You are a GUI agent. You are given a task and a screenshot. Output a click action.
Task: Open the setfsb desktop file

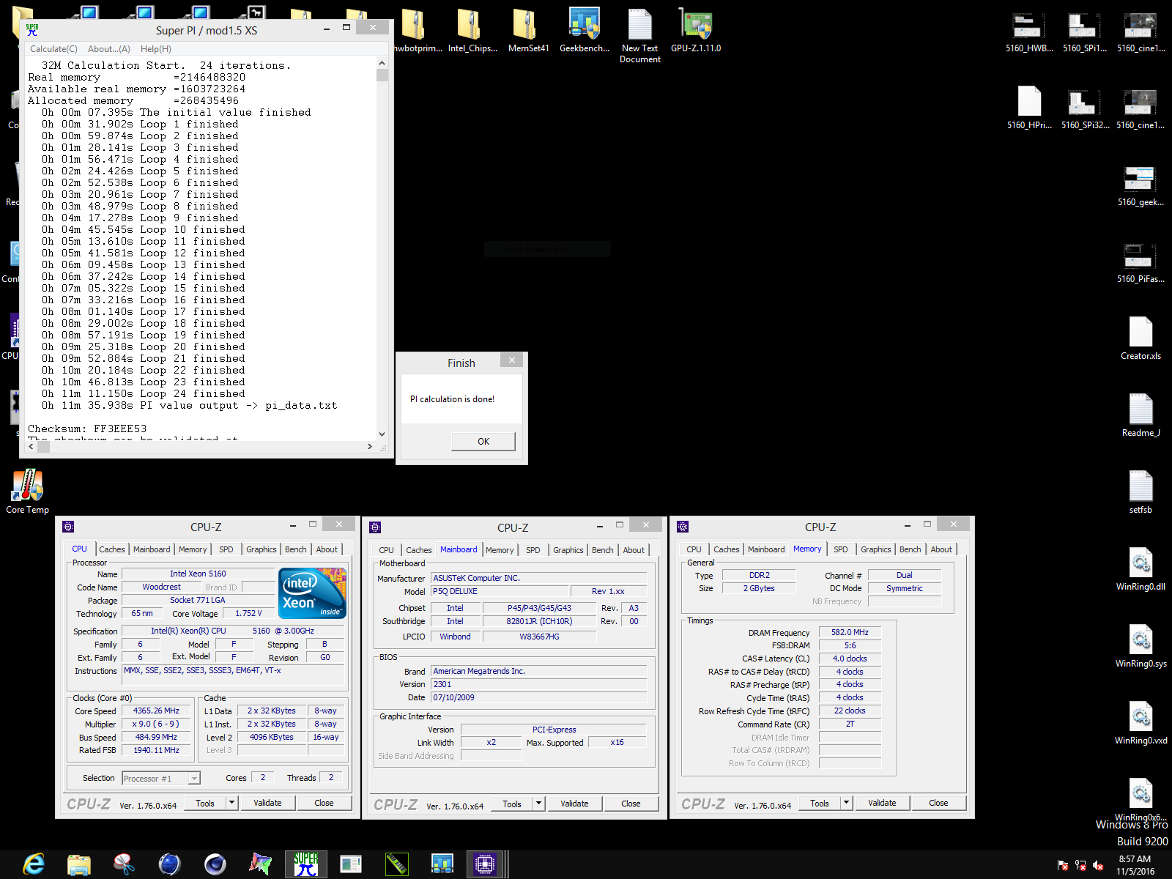point(1141,492)
